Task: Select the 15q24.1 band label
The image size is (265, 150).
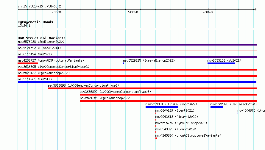Action: (24, 26)
